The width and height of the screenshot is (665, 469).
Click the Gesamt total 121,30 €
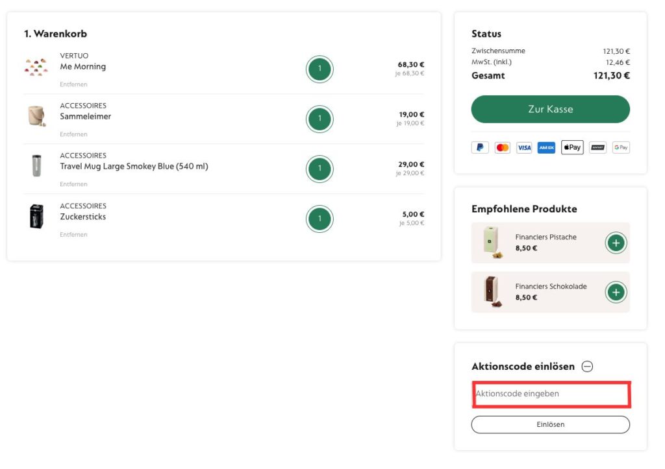coord(611,76)
